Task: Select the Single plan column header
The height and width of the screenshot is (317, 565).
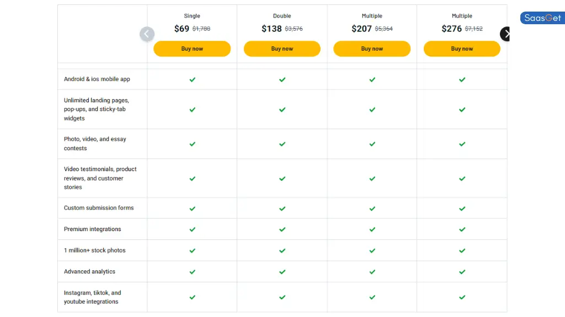Action: [192, 16]
